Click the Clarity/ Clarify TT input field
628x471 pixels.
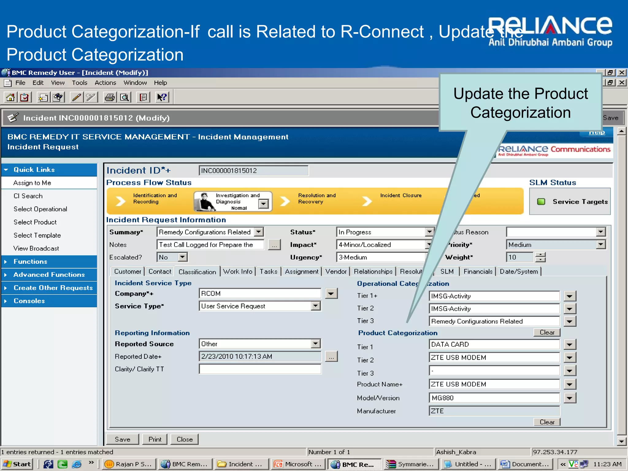(260, 369)
